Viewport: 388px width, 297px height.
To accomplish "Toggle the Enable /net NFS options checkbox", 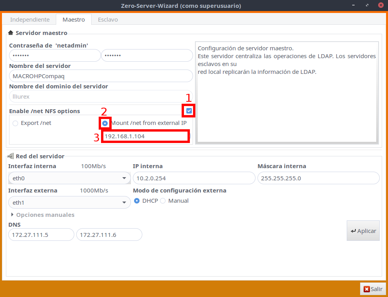I will pyautogui.click(x=189, y=111).
